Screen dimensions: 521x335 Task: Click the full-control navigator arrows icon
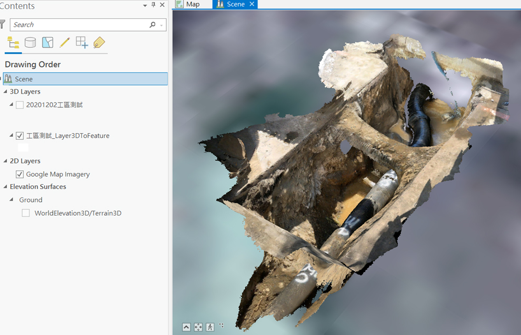pyautogui.click(x=198, y=327)
